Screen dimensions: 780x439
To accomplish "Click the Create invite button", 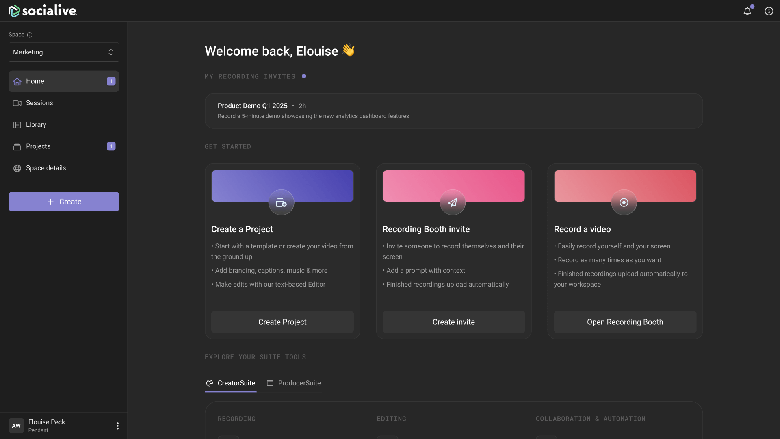I will point(453,322).
